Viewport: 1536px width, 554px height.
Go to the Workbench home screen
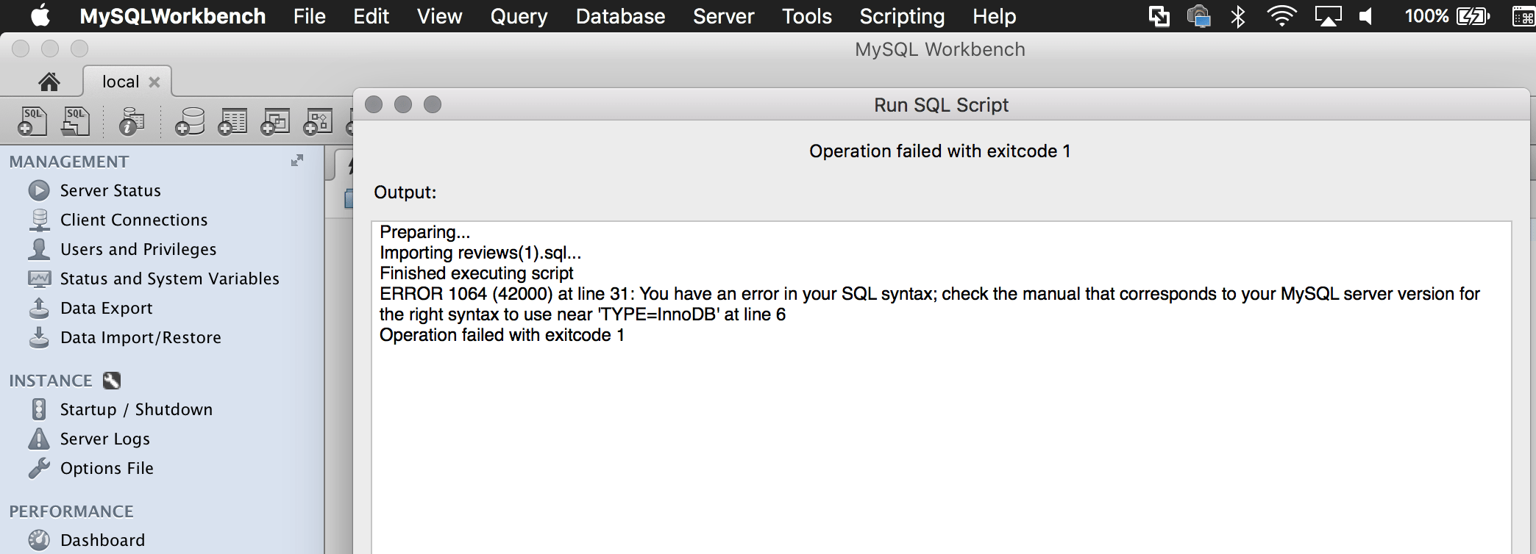[49, 81]
